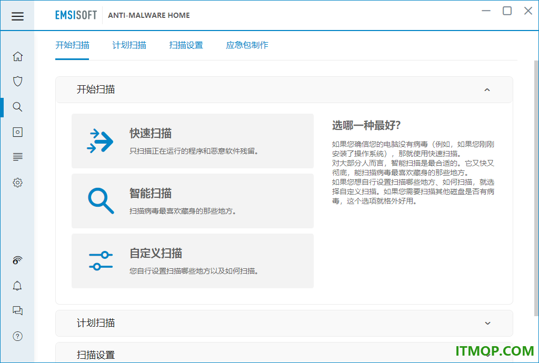Start the 自定义扫描 custom scan
Screen dimensions: 539x363
point(193,261)
